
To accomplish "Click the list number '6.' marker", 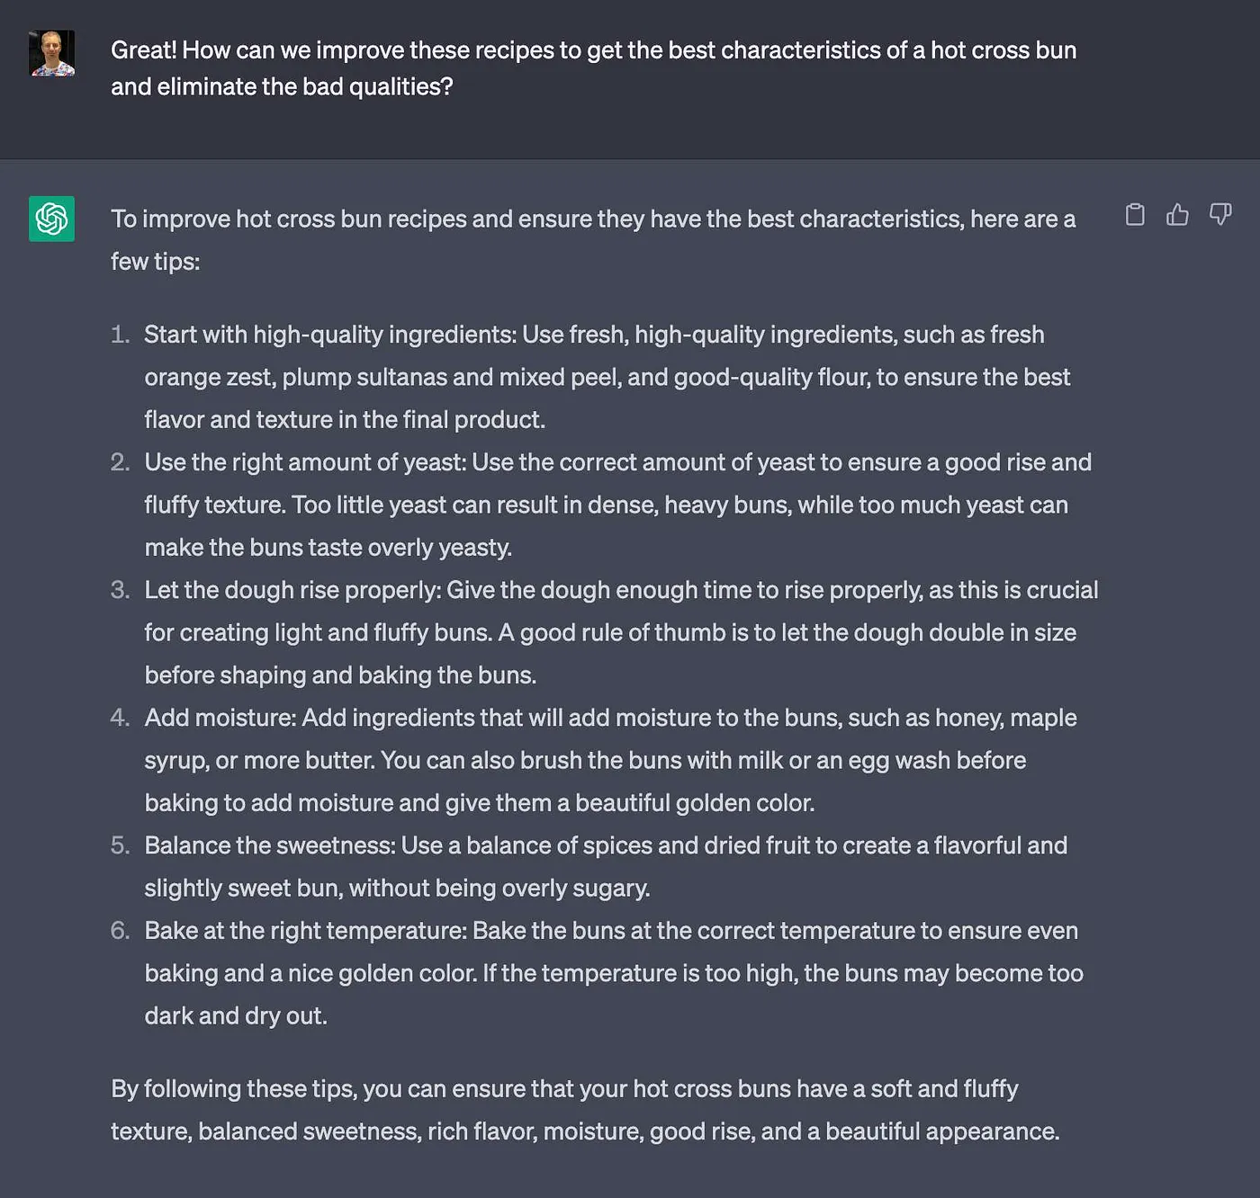I will [120, 930].
